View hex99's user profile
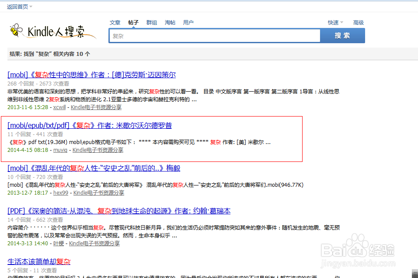418x278 pixels. coord(60,192)
